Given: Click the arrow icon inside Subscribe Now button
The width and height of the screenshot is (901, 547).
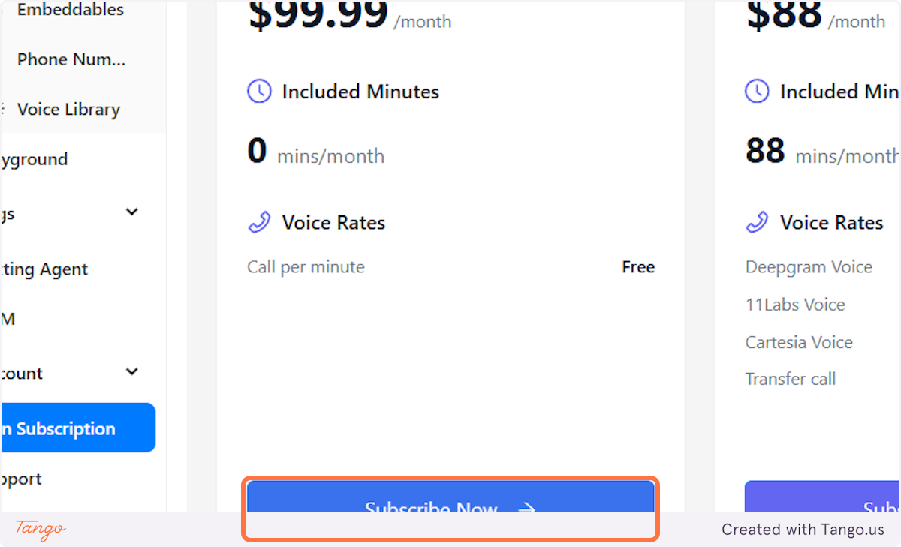Looking at the screenshot, I should tap(526, 509).
